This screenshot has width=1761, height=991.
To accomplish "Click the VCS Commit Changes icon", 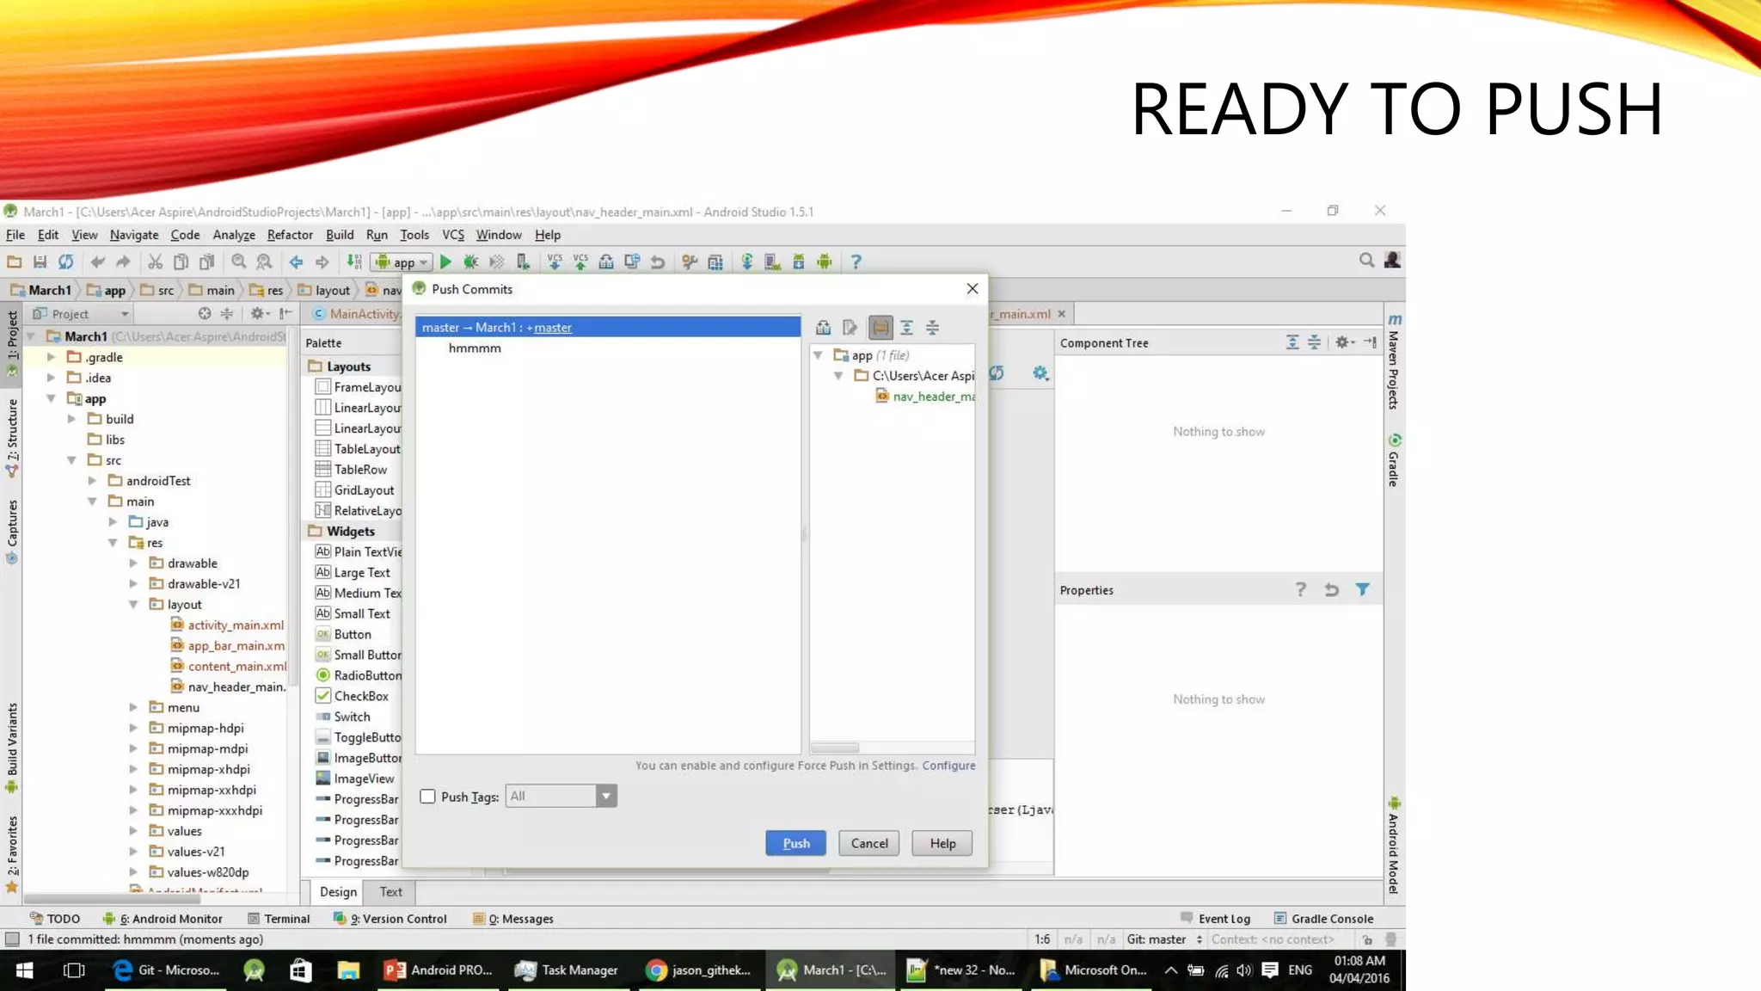I will (580, 262).
